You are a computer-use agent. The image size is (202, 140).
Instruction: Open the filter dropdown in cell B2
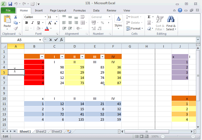point(42,57)
